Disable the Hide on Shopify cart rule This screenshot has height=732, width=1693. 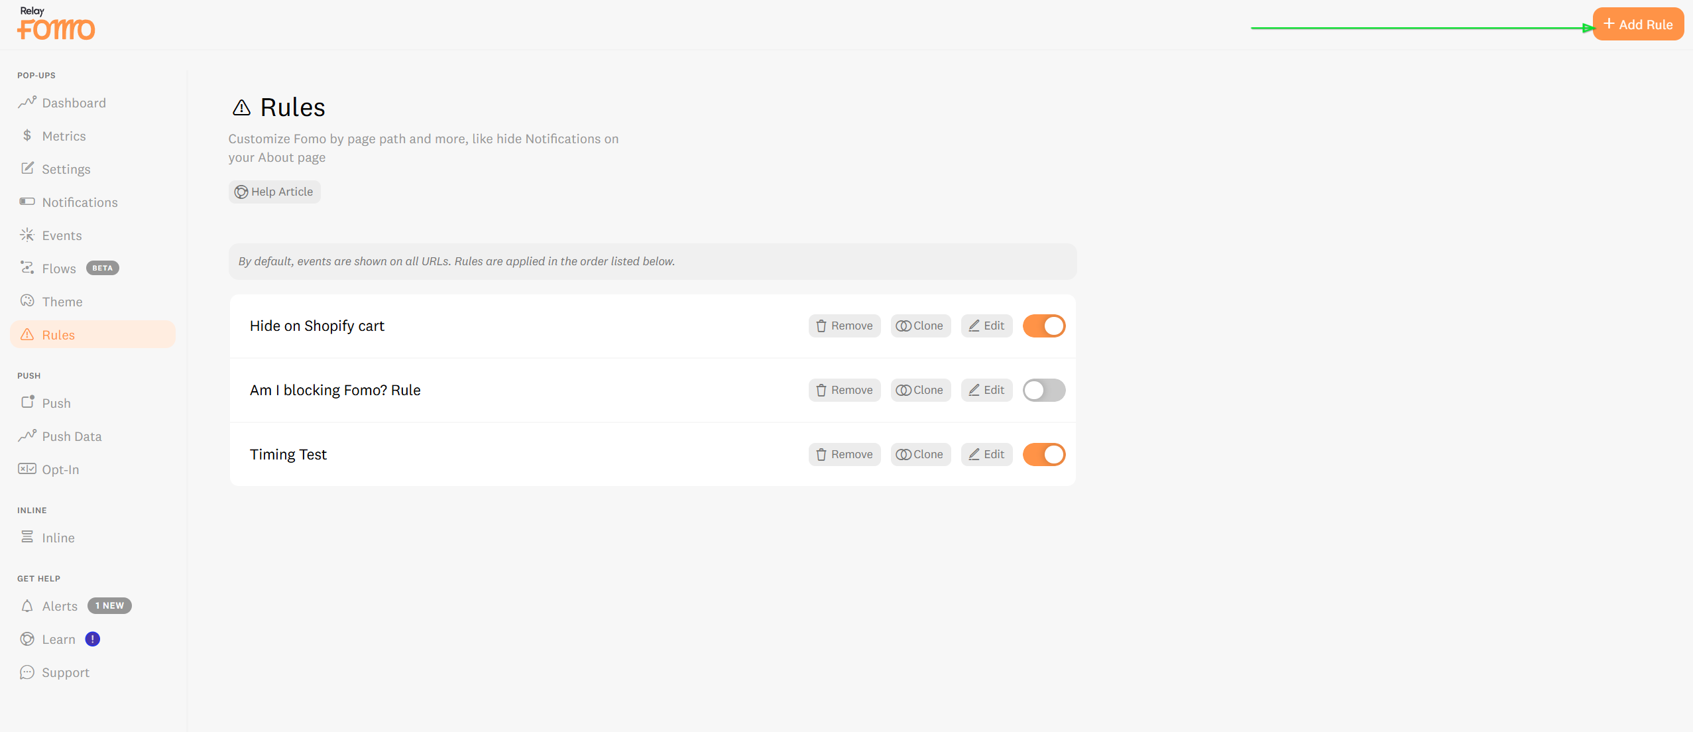pyautogui.click(x=1044, y=326)
